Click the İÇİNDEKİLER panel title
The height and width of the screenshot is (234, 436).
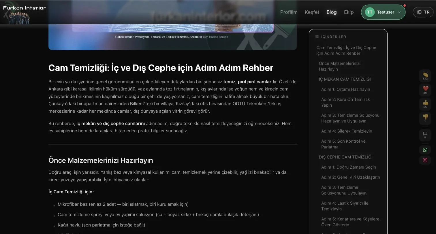tap(333, 37)
